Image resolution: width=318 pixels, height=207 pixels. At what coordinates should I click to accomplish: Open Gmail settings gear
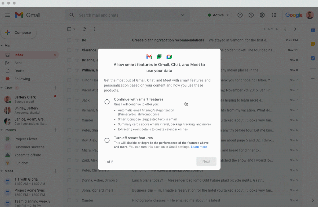(x=262, y=15)
